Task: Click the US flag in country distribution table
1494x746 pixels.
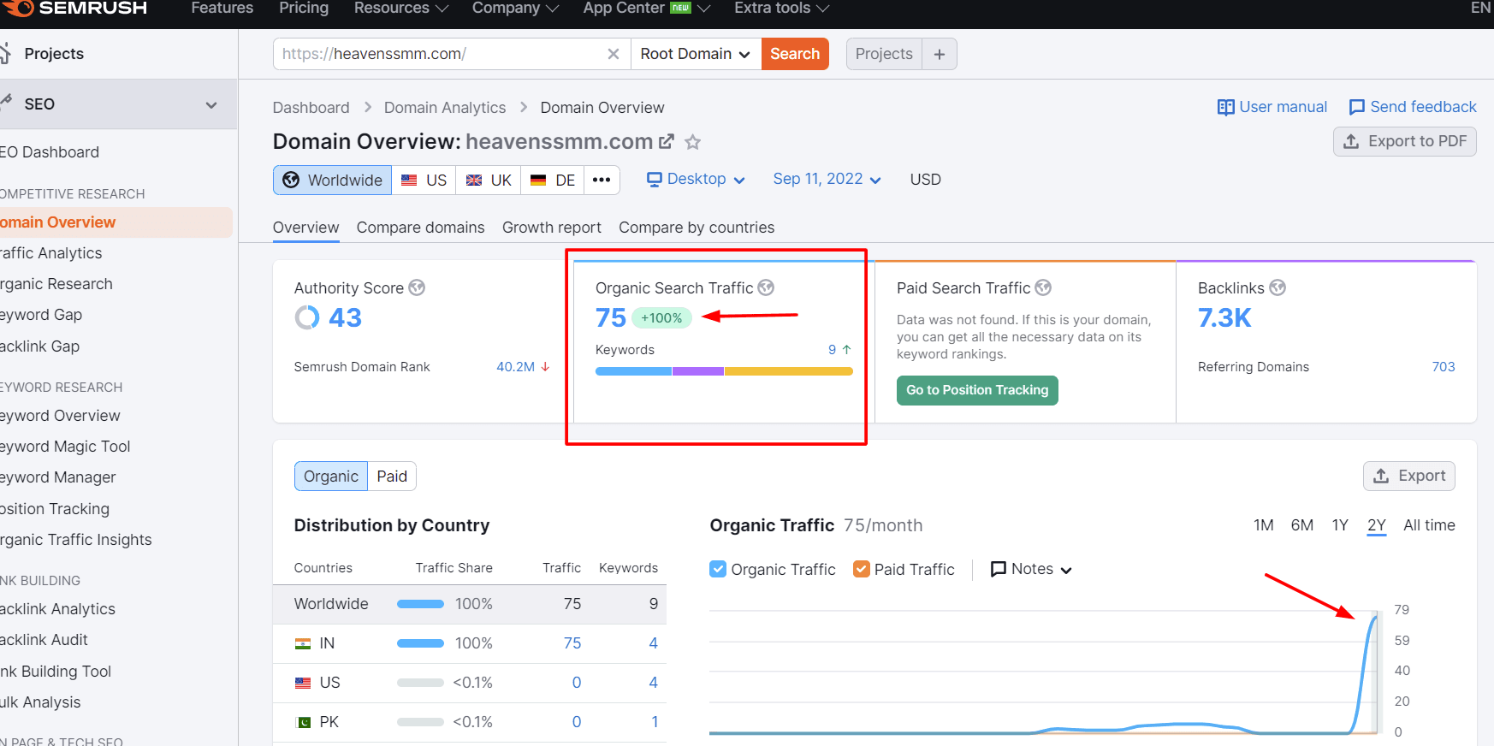Action: [303, 683]
